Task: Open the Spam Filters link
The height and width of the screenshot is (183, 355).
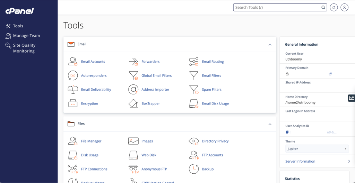Action: [x=212, y=90]
